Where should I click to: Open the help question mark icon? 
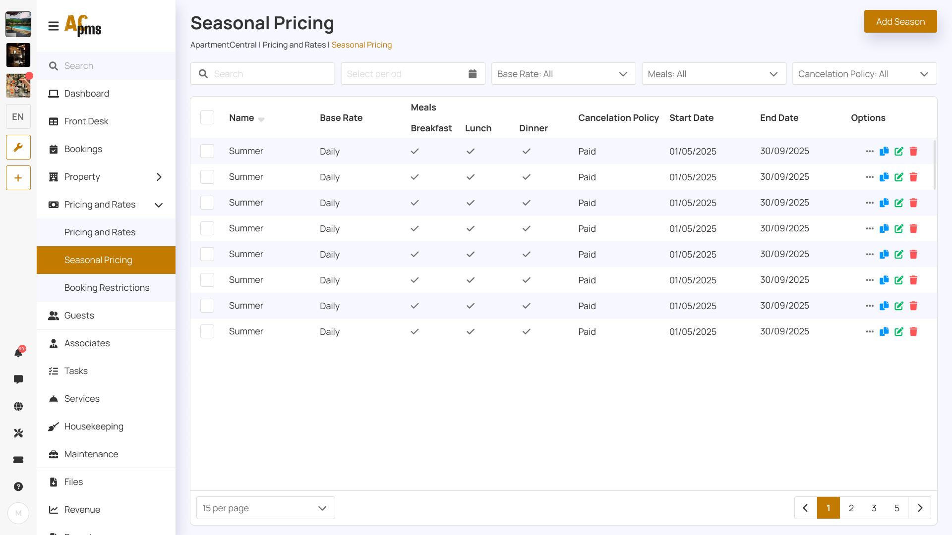18,486
